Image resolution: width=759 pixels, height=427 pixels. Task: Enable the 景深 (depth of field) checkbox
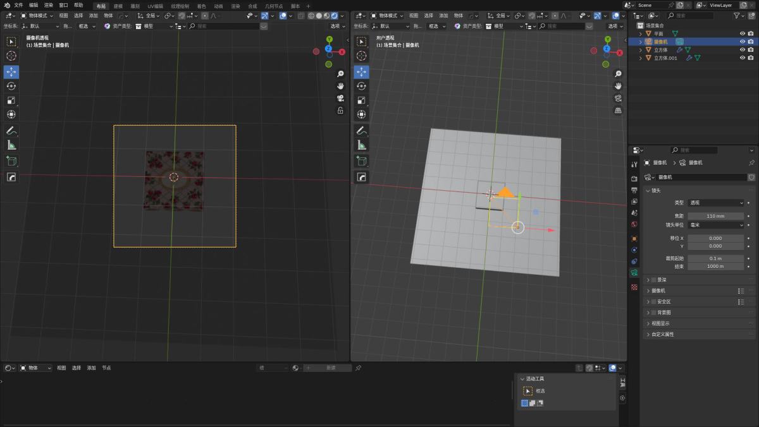point(654,280)
